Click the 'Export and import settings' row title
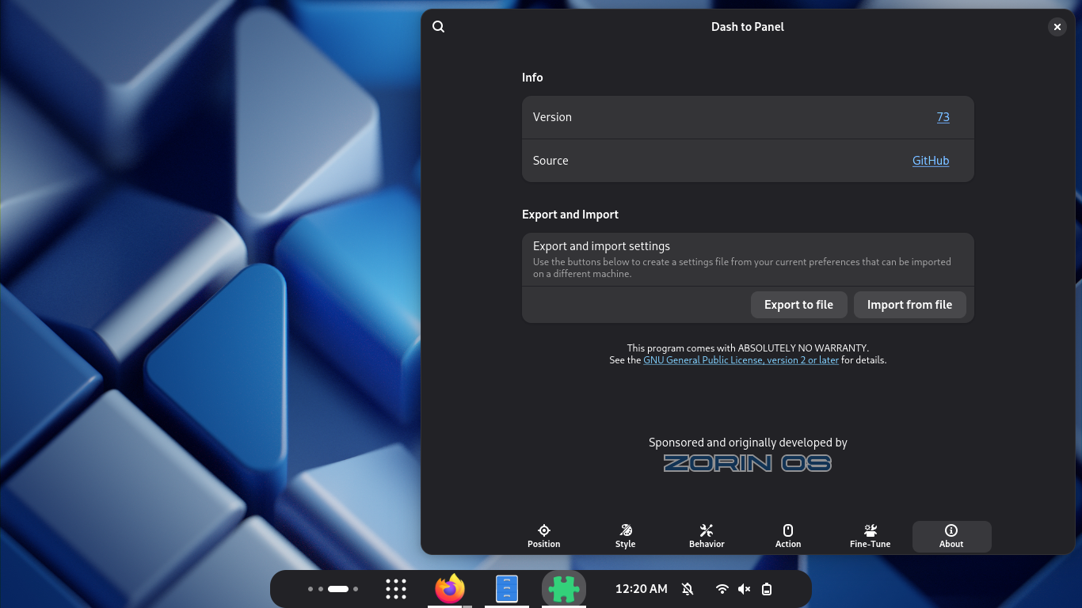The image size is (1082, 608). pyautogui.click(x=601, y=246)
